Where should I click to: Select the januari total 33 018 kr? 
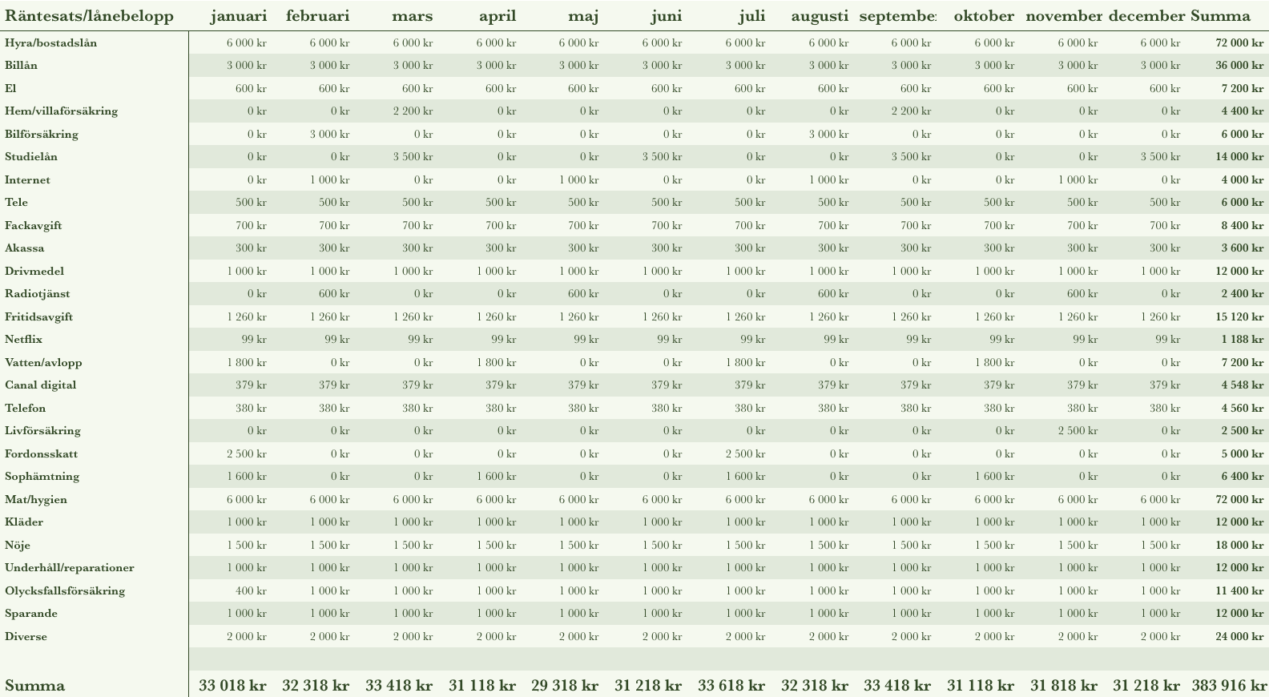point(232,686)
